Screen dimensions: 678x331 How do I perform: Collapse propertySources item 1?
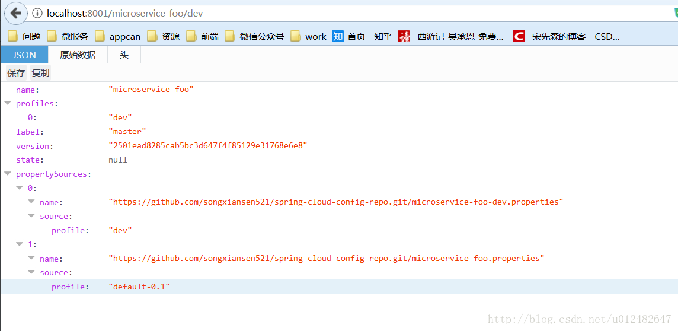point(20,244)
